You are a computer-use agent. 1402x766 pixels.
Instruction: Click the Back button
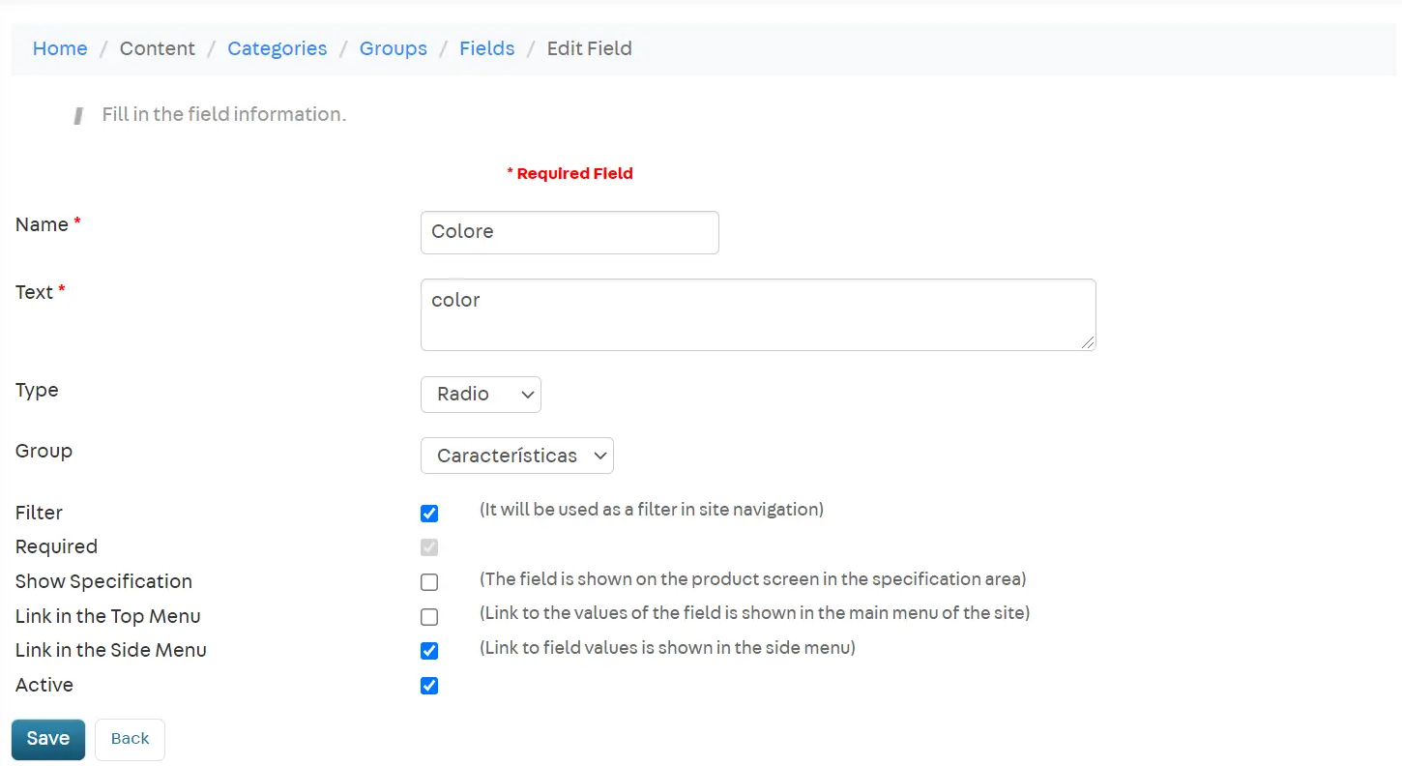(x=130, y=739)
